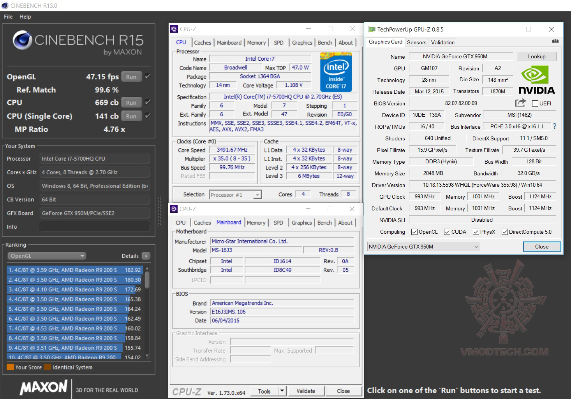Click the Bus Interface question mark icon
Screen dimensions: 571x399
click(555, 126)
